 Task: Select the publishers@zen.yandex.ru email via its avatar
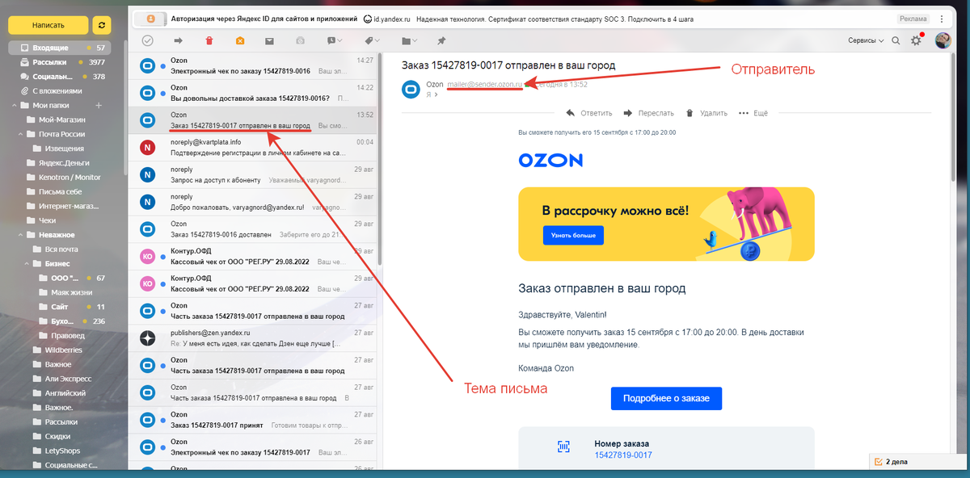[x=147, y=338]
